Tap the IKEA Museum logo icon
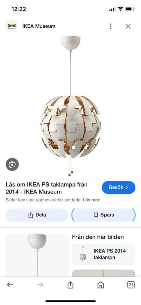 pos(12,26)
